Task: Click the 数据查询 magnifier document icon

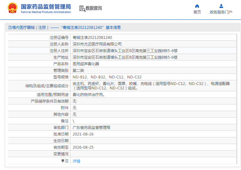Action: [x=82, y=8]
